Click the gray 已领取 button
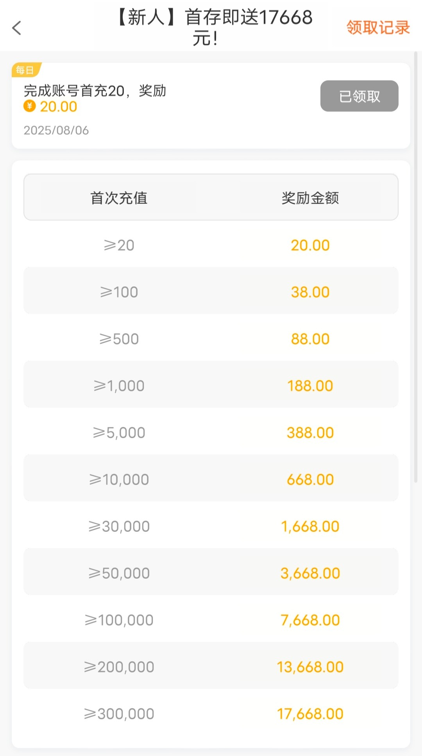 [x=359, y=96]
